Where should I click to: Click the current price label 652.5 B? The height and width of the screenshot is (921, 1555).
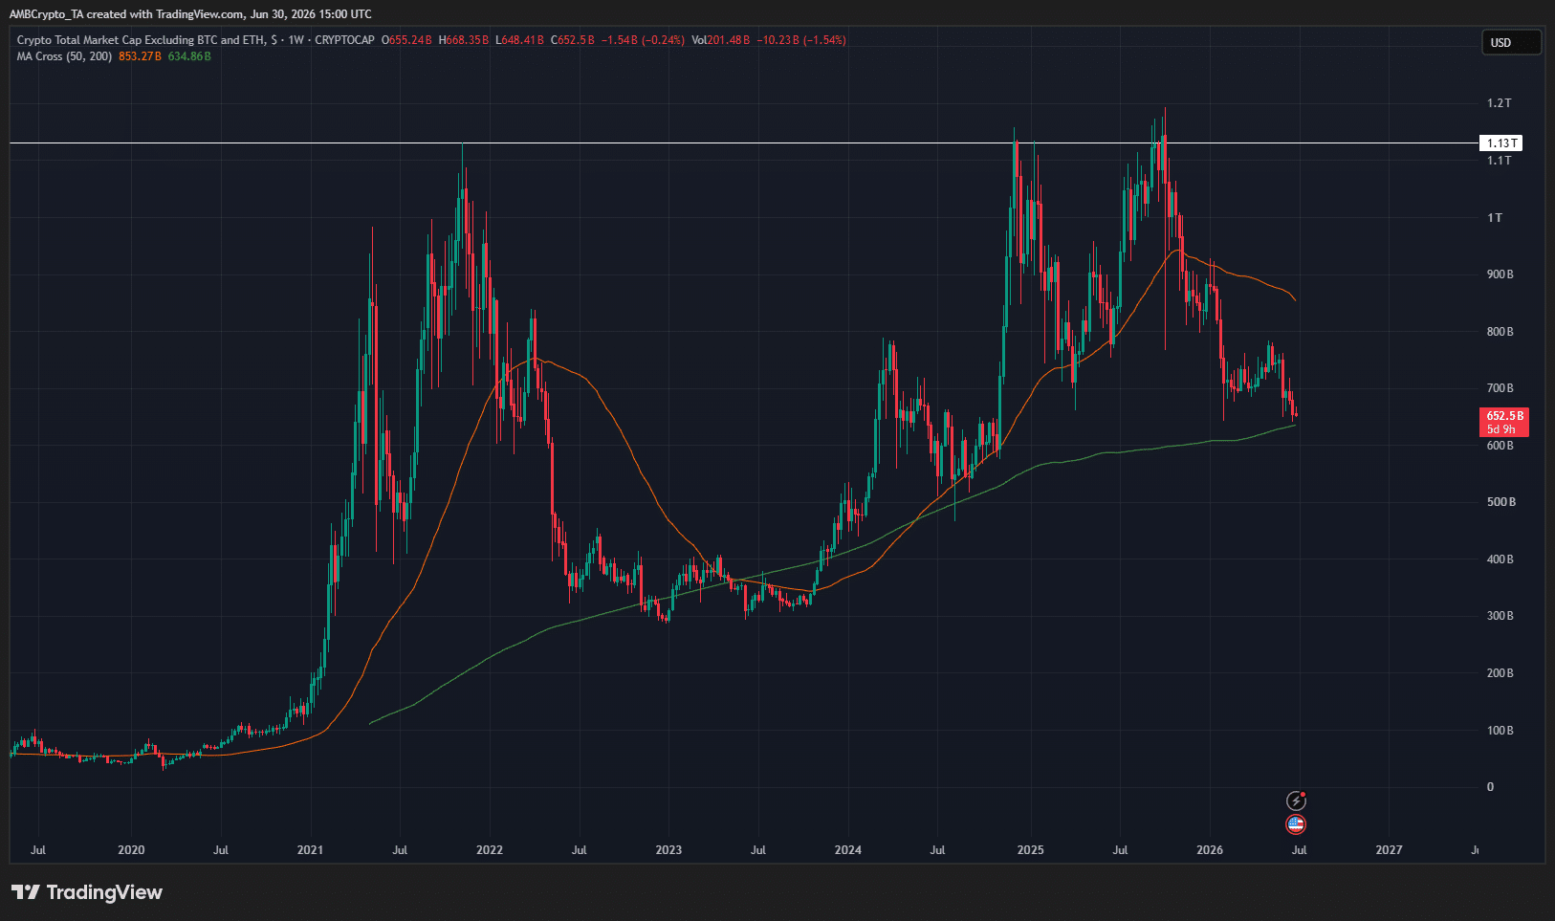point(1504,422)
